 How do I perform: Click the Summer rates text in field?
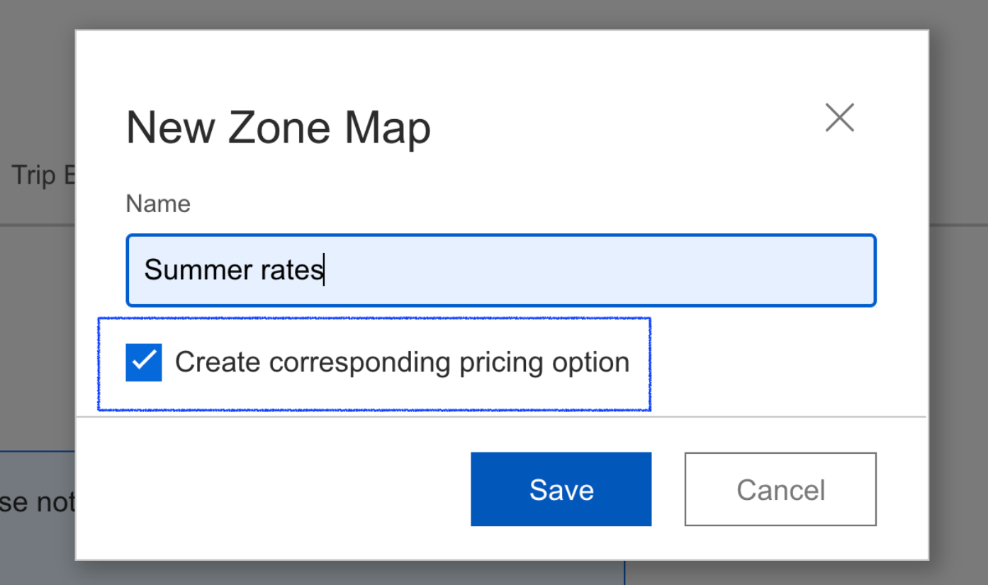[233, 270]
